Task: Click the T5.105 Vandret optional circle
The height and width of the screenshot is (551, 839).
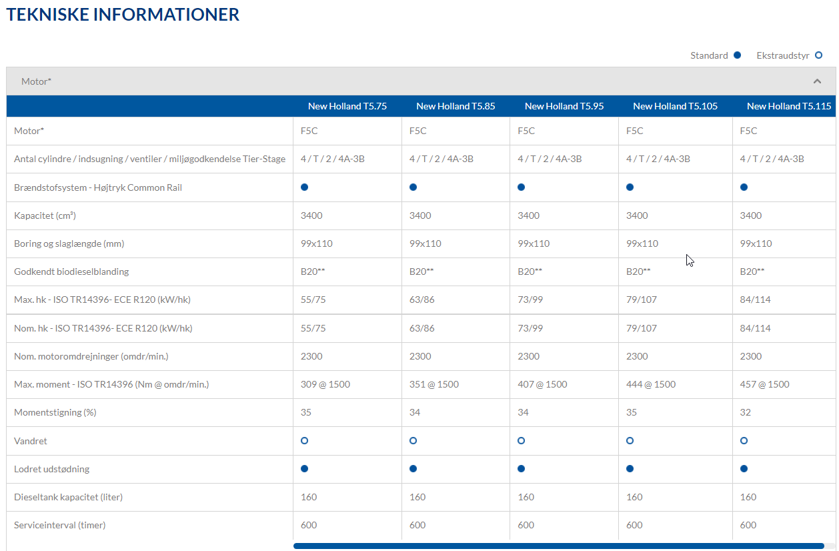Action: [630, 441]
